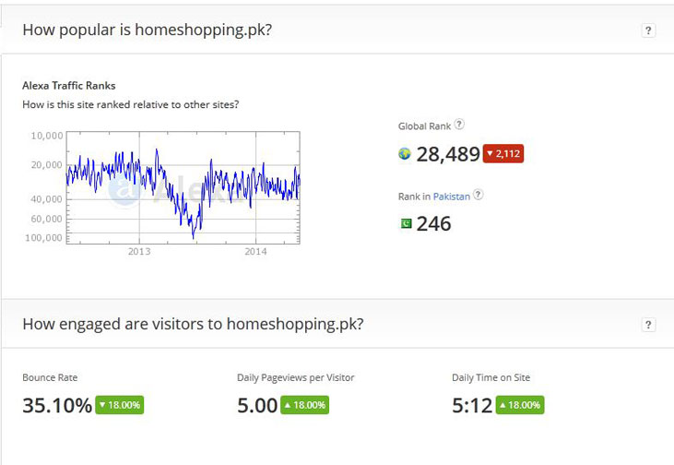This screenshot has width=674, height=465.
Task: Click green badge next to Bounce Rate
Action: tap(119, 405)
